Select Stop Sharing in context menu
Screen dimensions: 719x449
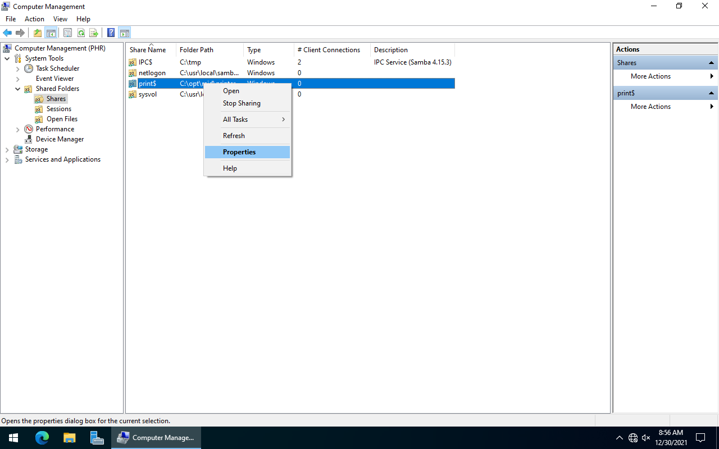[242, 103]
